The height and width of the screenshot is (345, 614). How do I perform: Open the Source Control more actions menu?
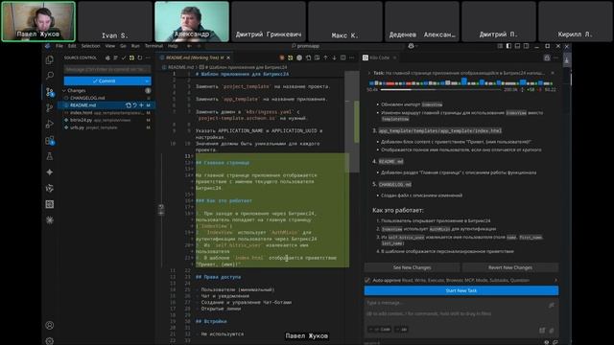coord(148,57)
